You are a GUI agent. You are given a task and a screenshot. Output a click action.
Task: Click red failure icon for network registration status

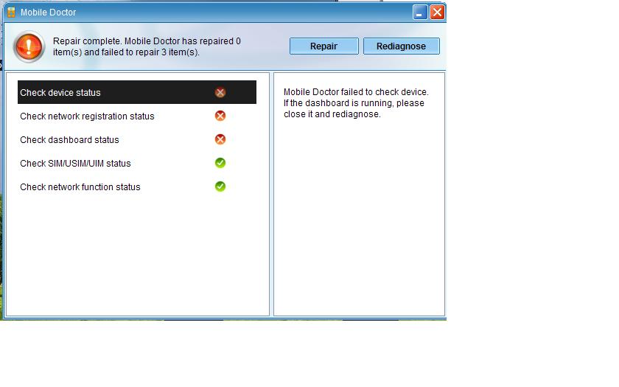click(x=220, y=116)
